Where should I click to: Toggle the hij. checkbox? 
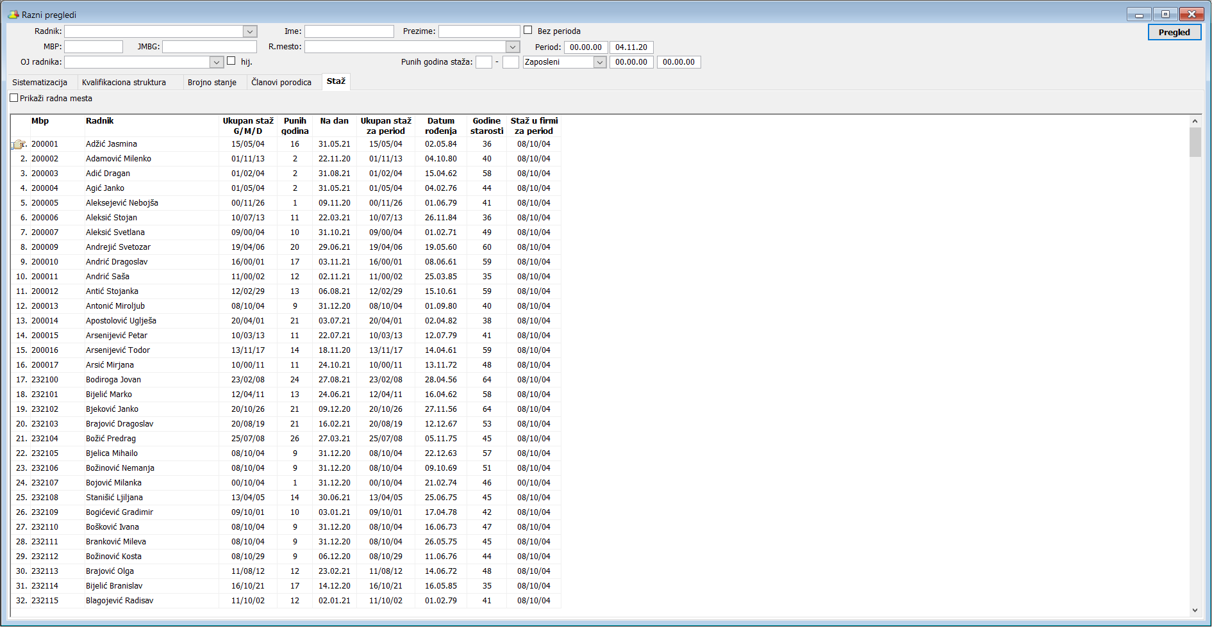(x=231, y=61)
